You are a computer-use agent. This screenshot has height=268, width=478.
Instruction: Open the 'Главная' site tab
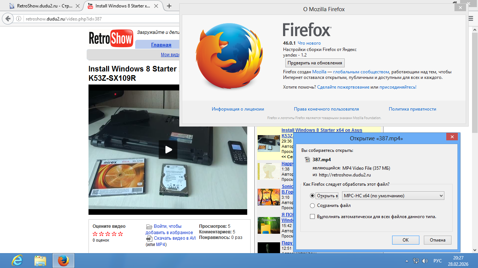pyautogui.click(x=161, y=45)
